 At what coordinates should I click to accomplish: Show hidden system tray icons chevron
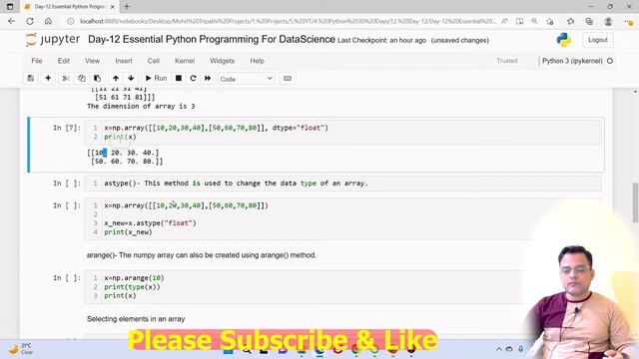pyautogui.click(x=499, y=349)
